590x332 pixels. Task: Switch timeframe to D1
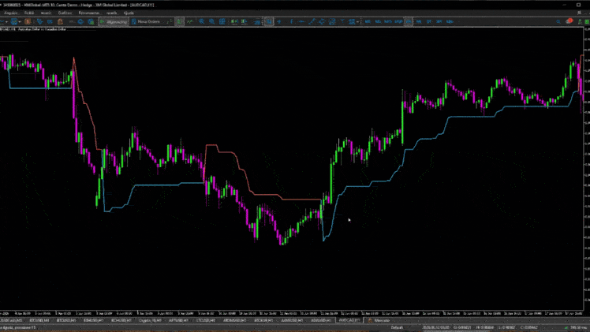coord(428,21)
